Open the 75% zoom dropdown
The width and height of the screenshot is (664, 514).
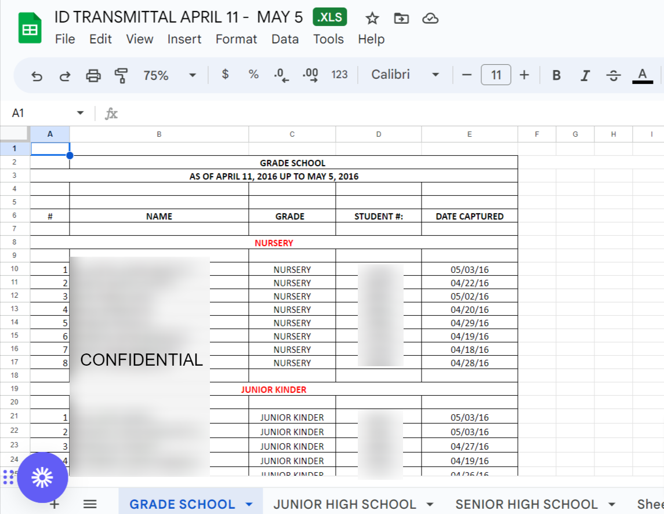tap(169, 75)
